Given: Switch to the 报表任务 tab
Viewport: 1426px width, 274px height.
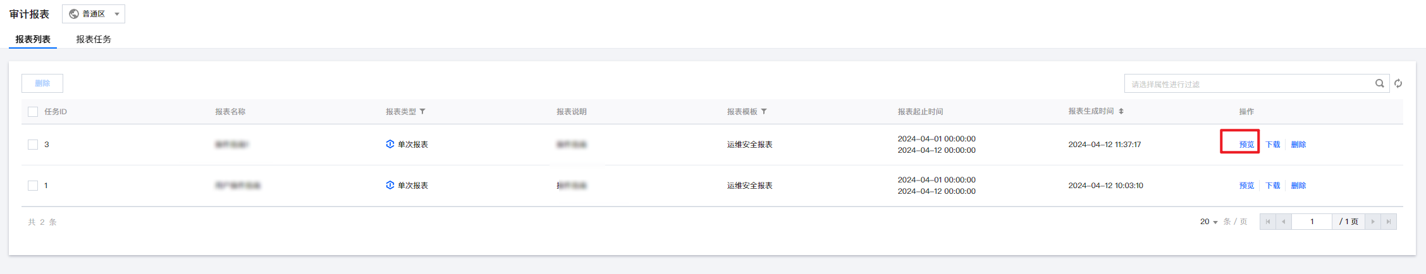Looking at the screenshot, I should click(x=94, y=39).
